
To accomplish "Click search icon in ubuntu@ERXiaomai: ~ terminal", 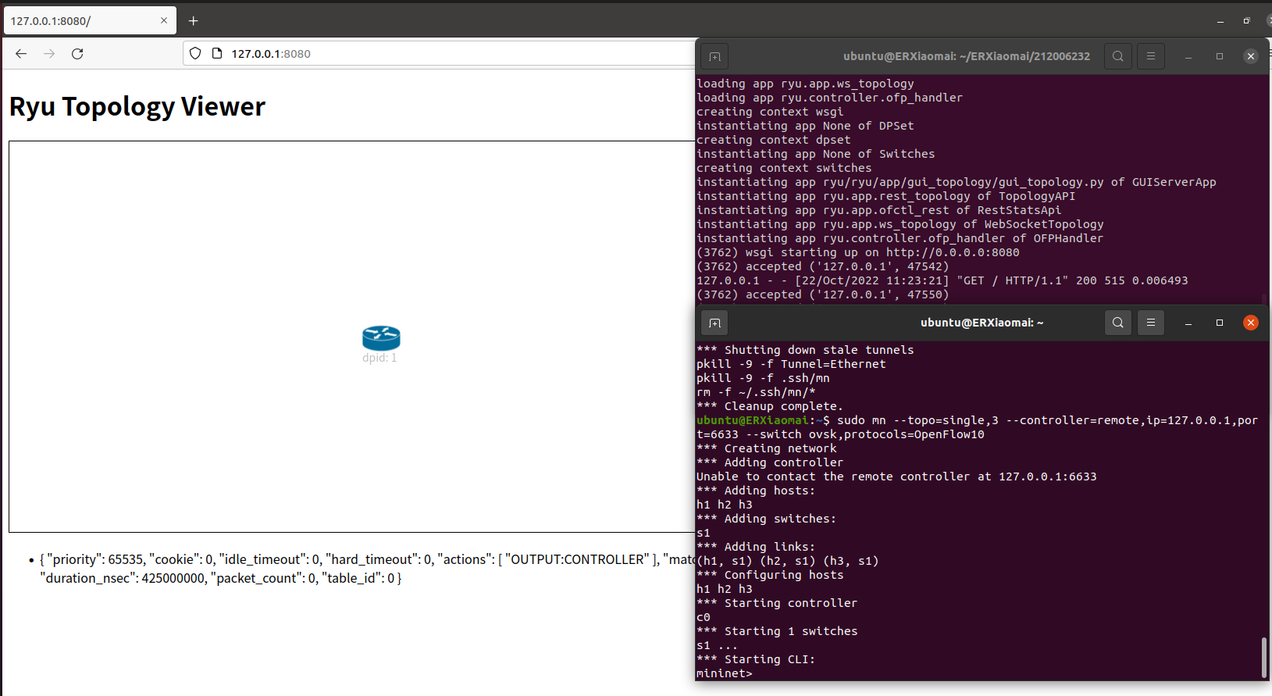I will [x=1118, y=323].
